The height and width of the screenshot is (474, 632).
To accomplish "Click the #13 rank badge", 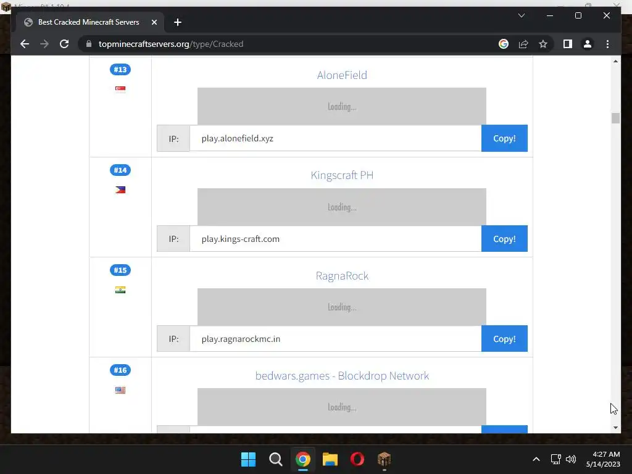I will click(x=120, y=69).
